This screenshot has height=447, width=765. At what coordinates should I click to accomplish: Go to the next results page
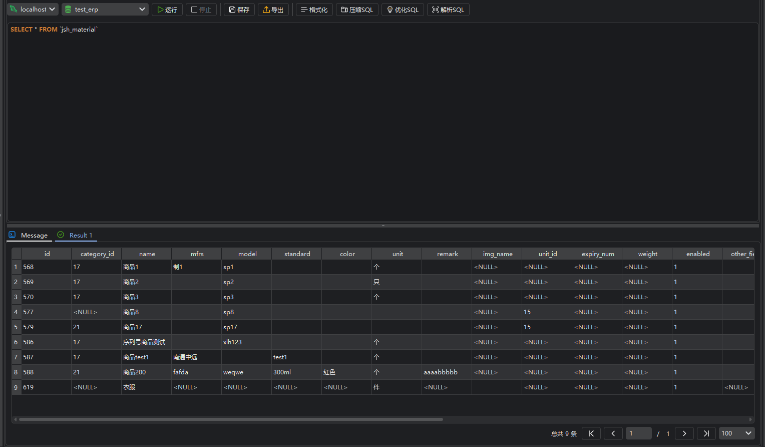point(684,433)
